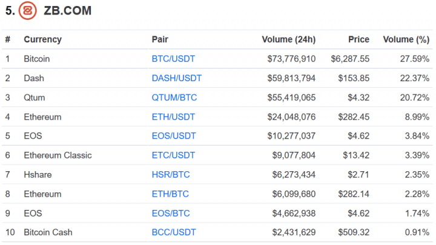Click the $73,776,910 volume value
The width and height of the screenshot is (436, 245).
(x=291, y=59)
